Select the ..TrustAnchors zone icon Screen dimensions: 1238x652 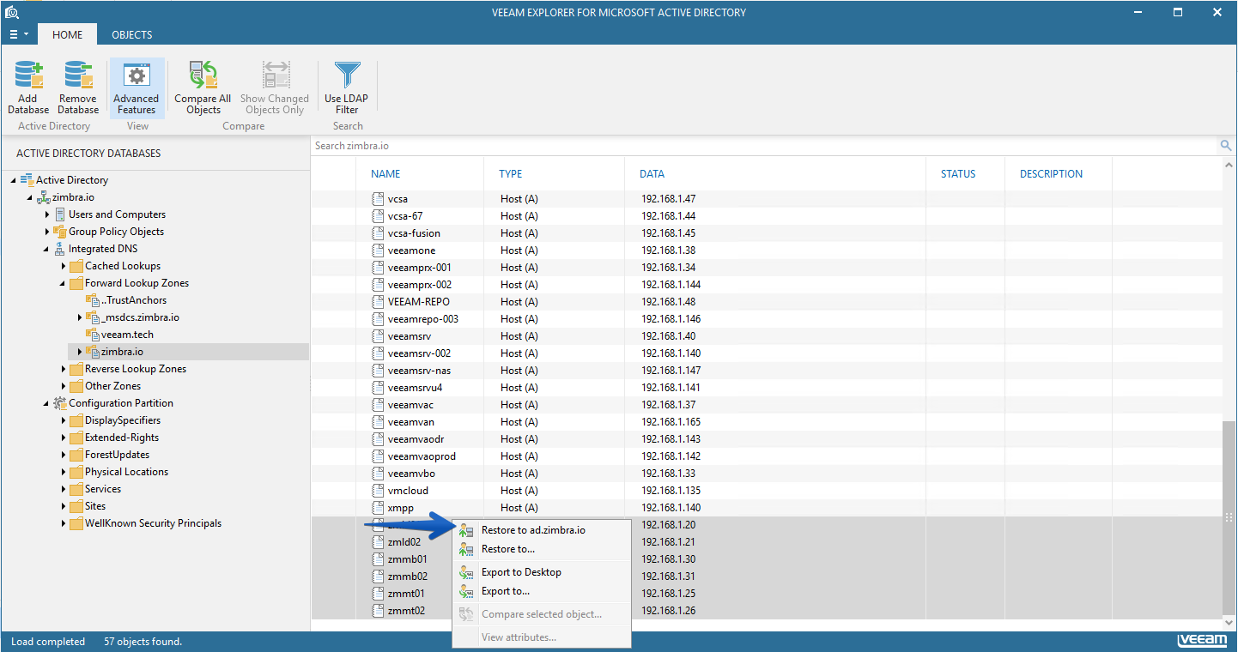[94, 300]
